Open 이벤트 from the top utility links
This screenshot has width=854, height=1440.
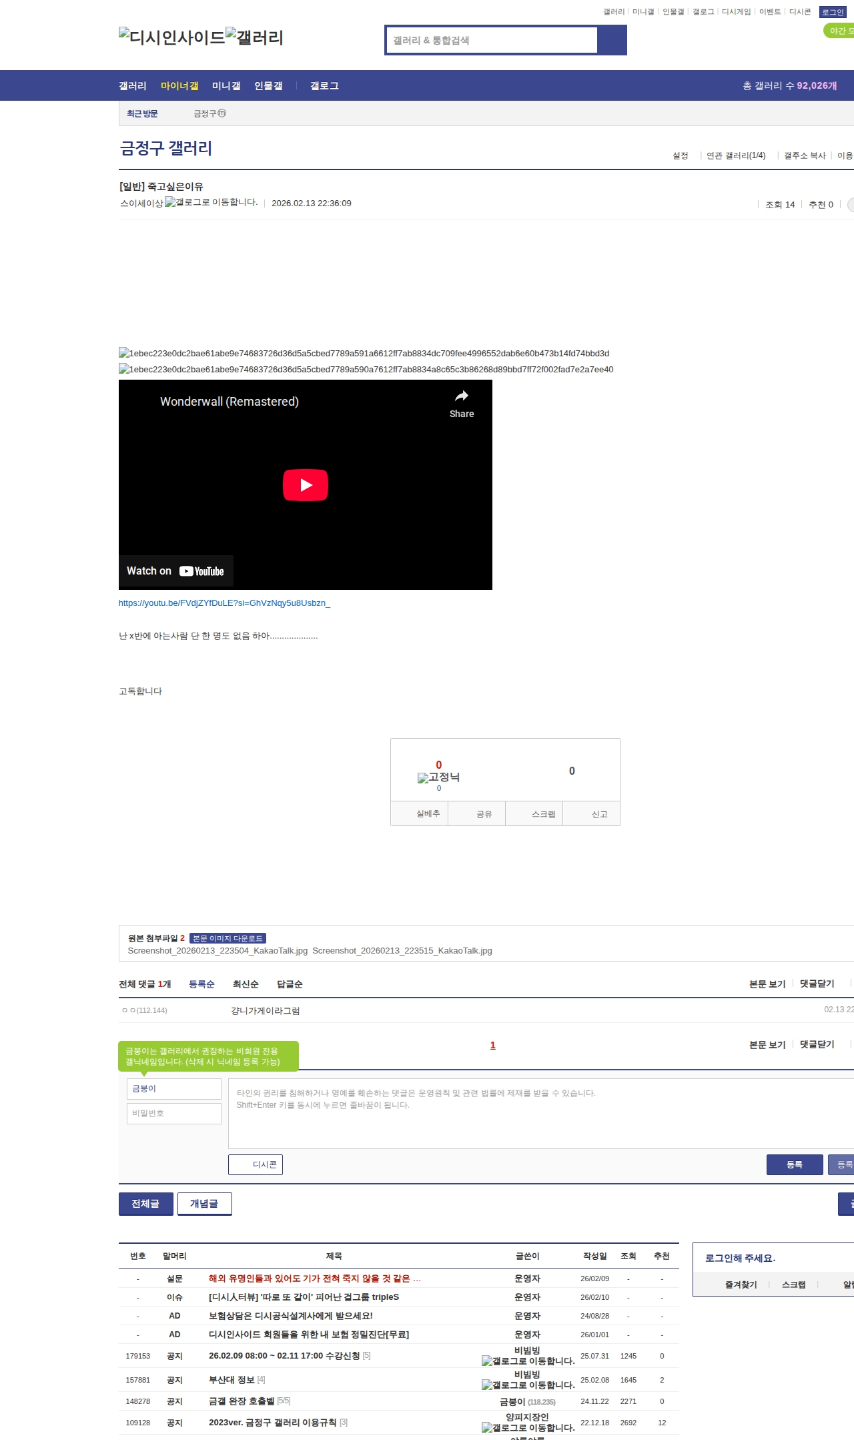[770, 12]
